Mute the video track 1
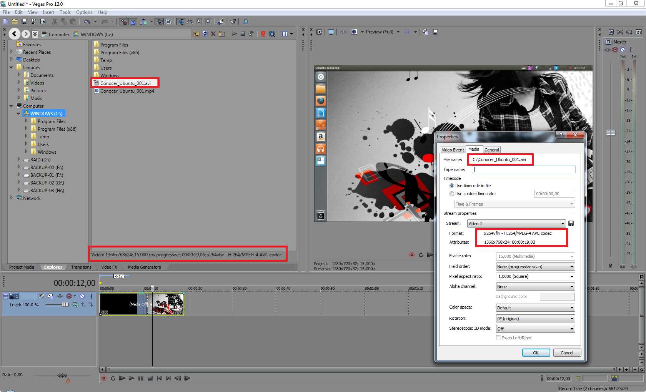 (x=82, y=296)
